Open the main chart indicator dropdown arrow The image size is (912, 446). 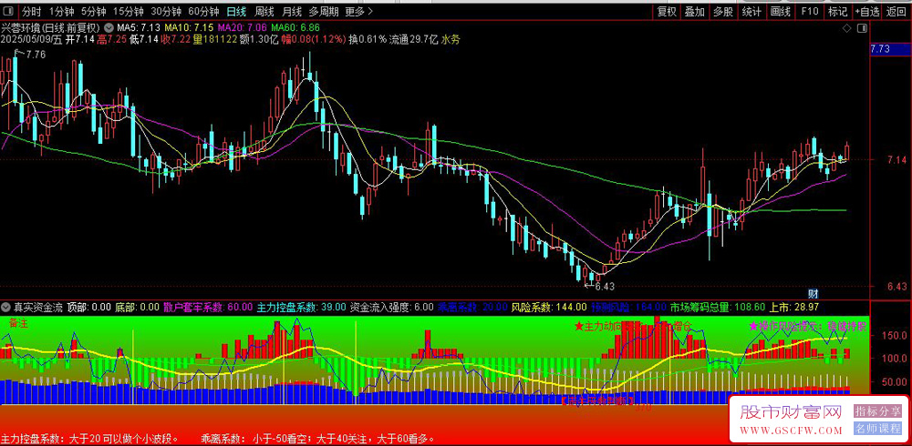point(109,28)
